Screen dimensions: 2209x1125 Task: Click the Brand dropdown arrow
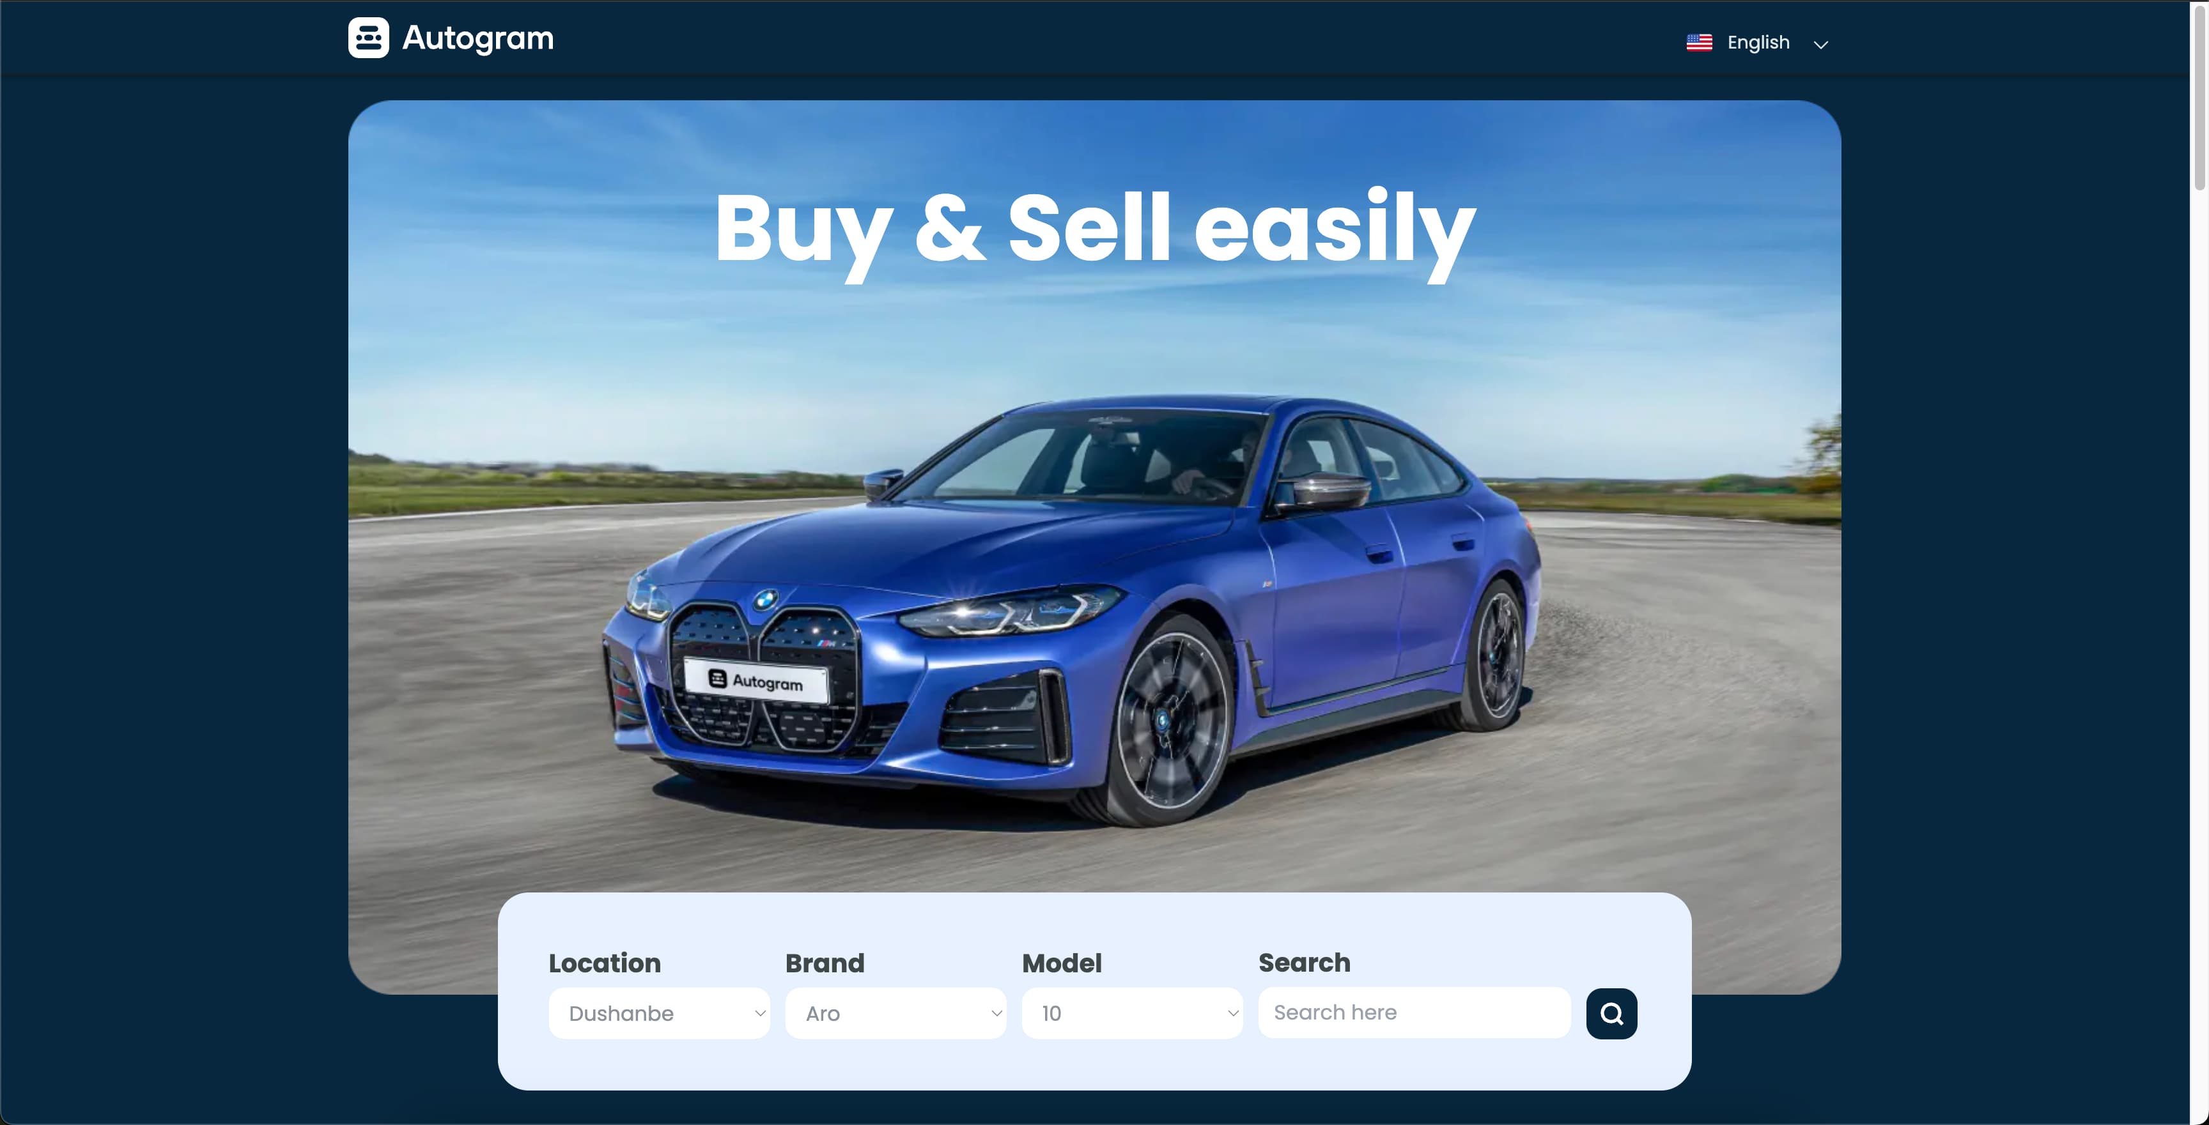pos(996,1014)
